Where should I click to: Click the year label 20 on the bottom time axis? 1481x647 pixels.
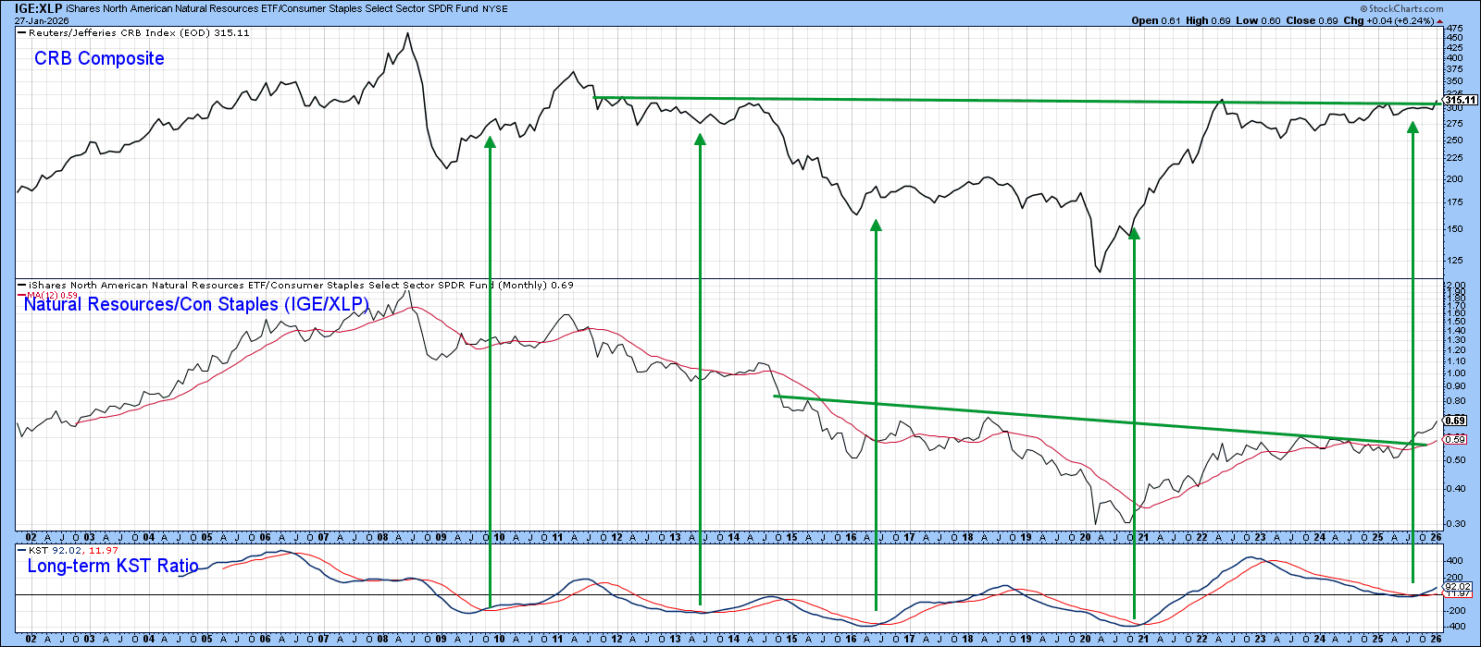[1085, 640]
